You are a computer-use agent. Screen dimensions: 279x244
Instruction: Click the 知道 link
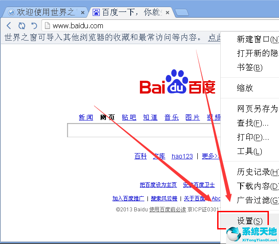(151, 117)
